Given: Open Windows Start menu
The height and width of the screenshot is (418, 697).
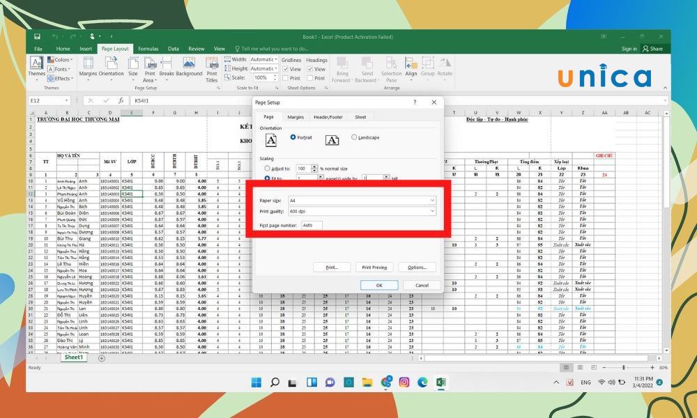Looking at the screenshot, I should 256,382.
